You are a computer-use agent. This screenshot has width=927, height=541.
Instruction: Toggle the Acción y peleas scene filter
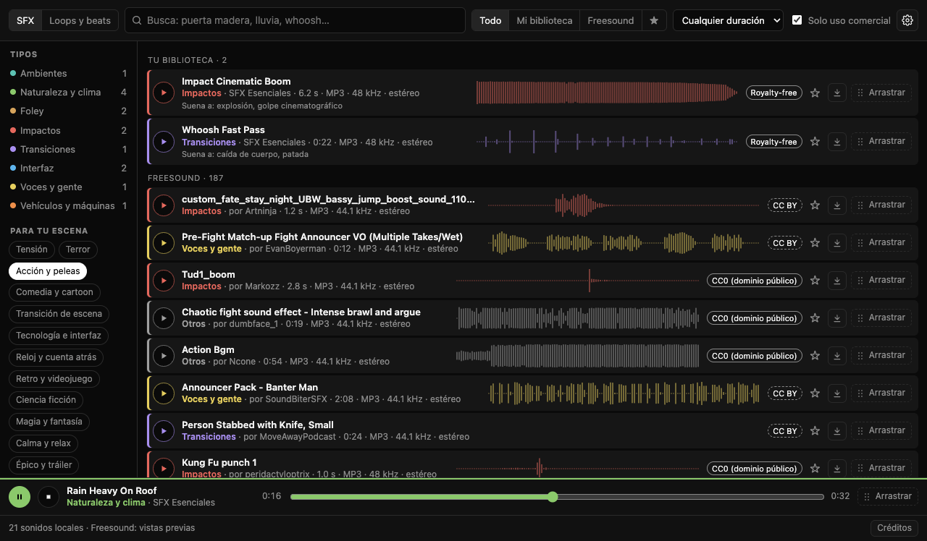pyautogui.click(x=48, y=270)
